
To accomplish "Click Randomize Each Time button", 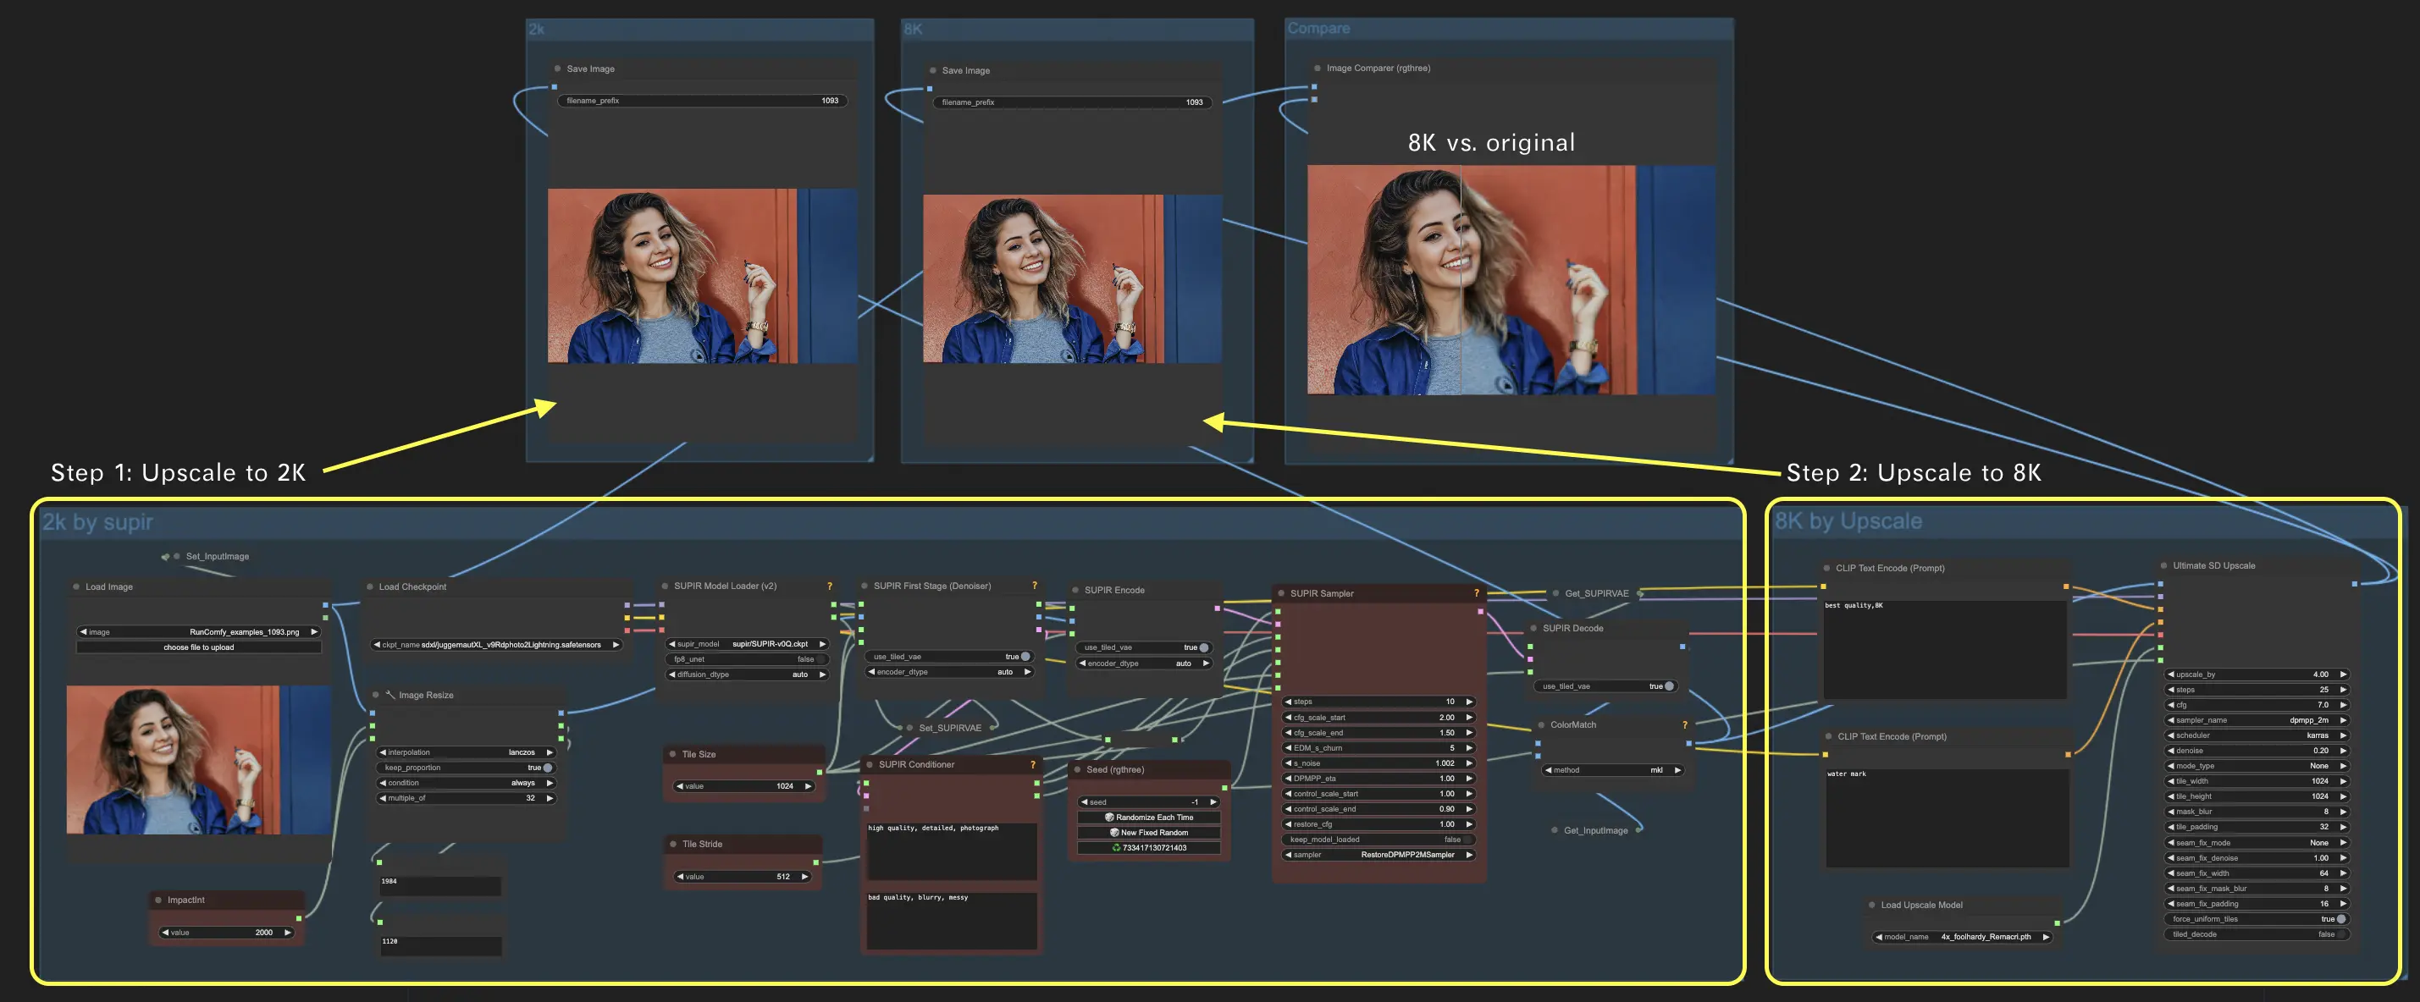I will pyautogui.click(x=1149, y=817).
